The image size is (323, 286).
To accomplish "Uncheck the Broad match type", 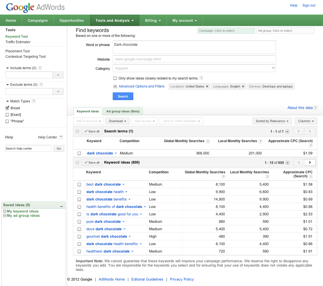I will [x=7, y=108].
